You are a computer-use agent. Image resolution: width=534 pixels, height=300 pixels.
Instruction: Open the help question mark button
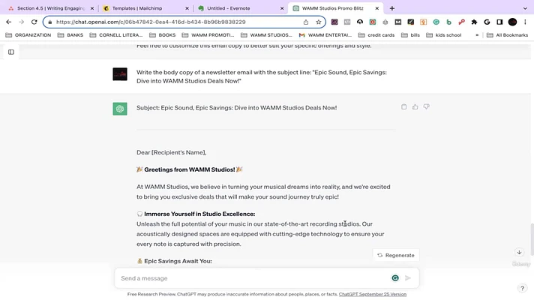point(522,289)
